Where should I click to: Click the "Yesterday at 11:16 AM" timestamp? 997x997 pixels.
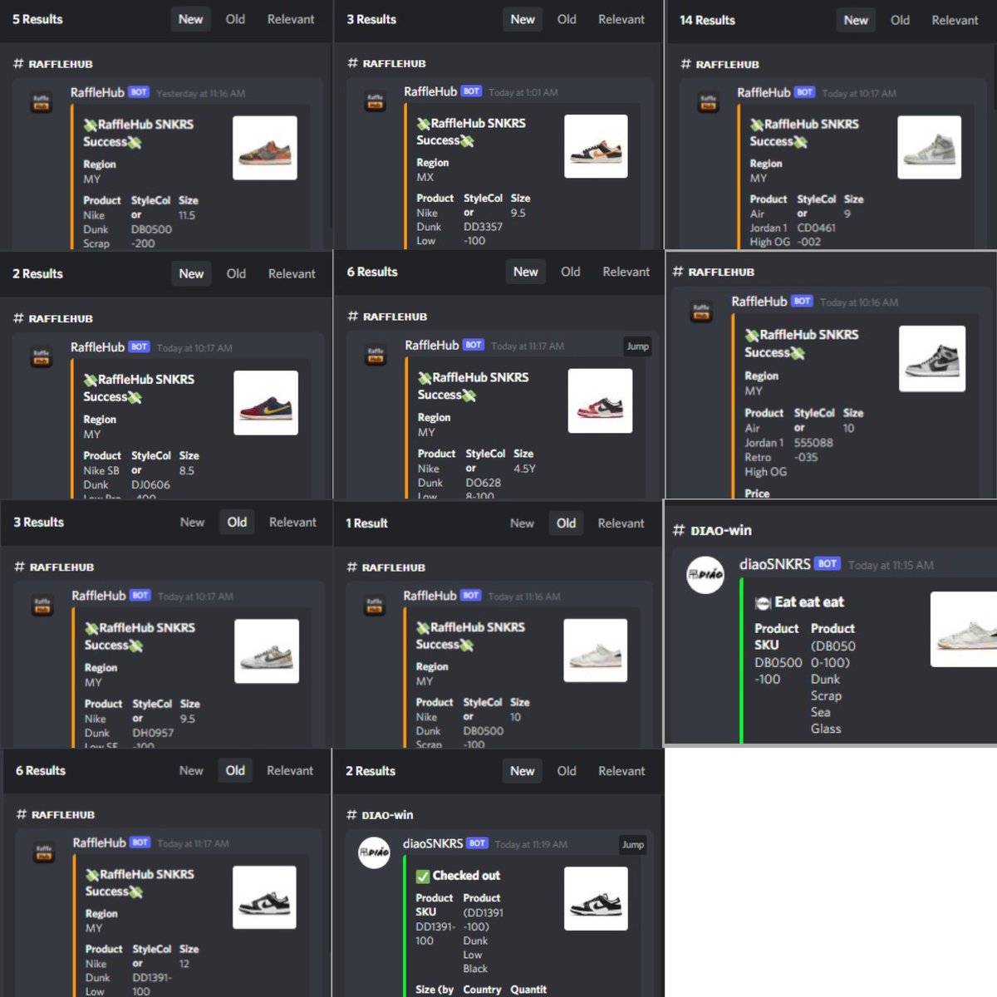[200, 94]
